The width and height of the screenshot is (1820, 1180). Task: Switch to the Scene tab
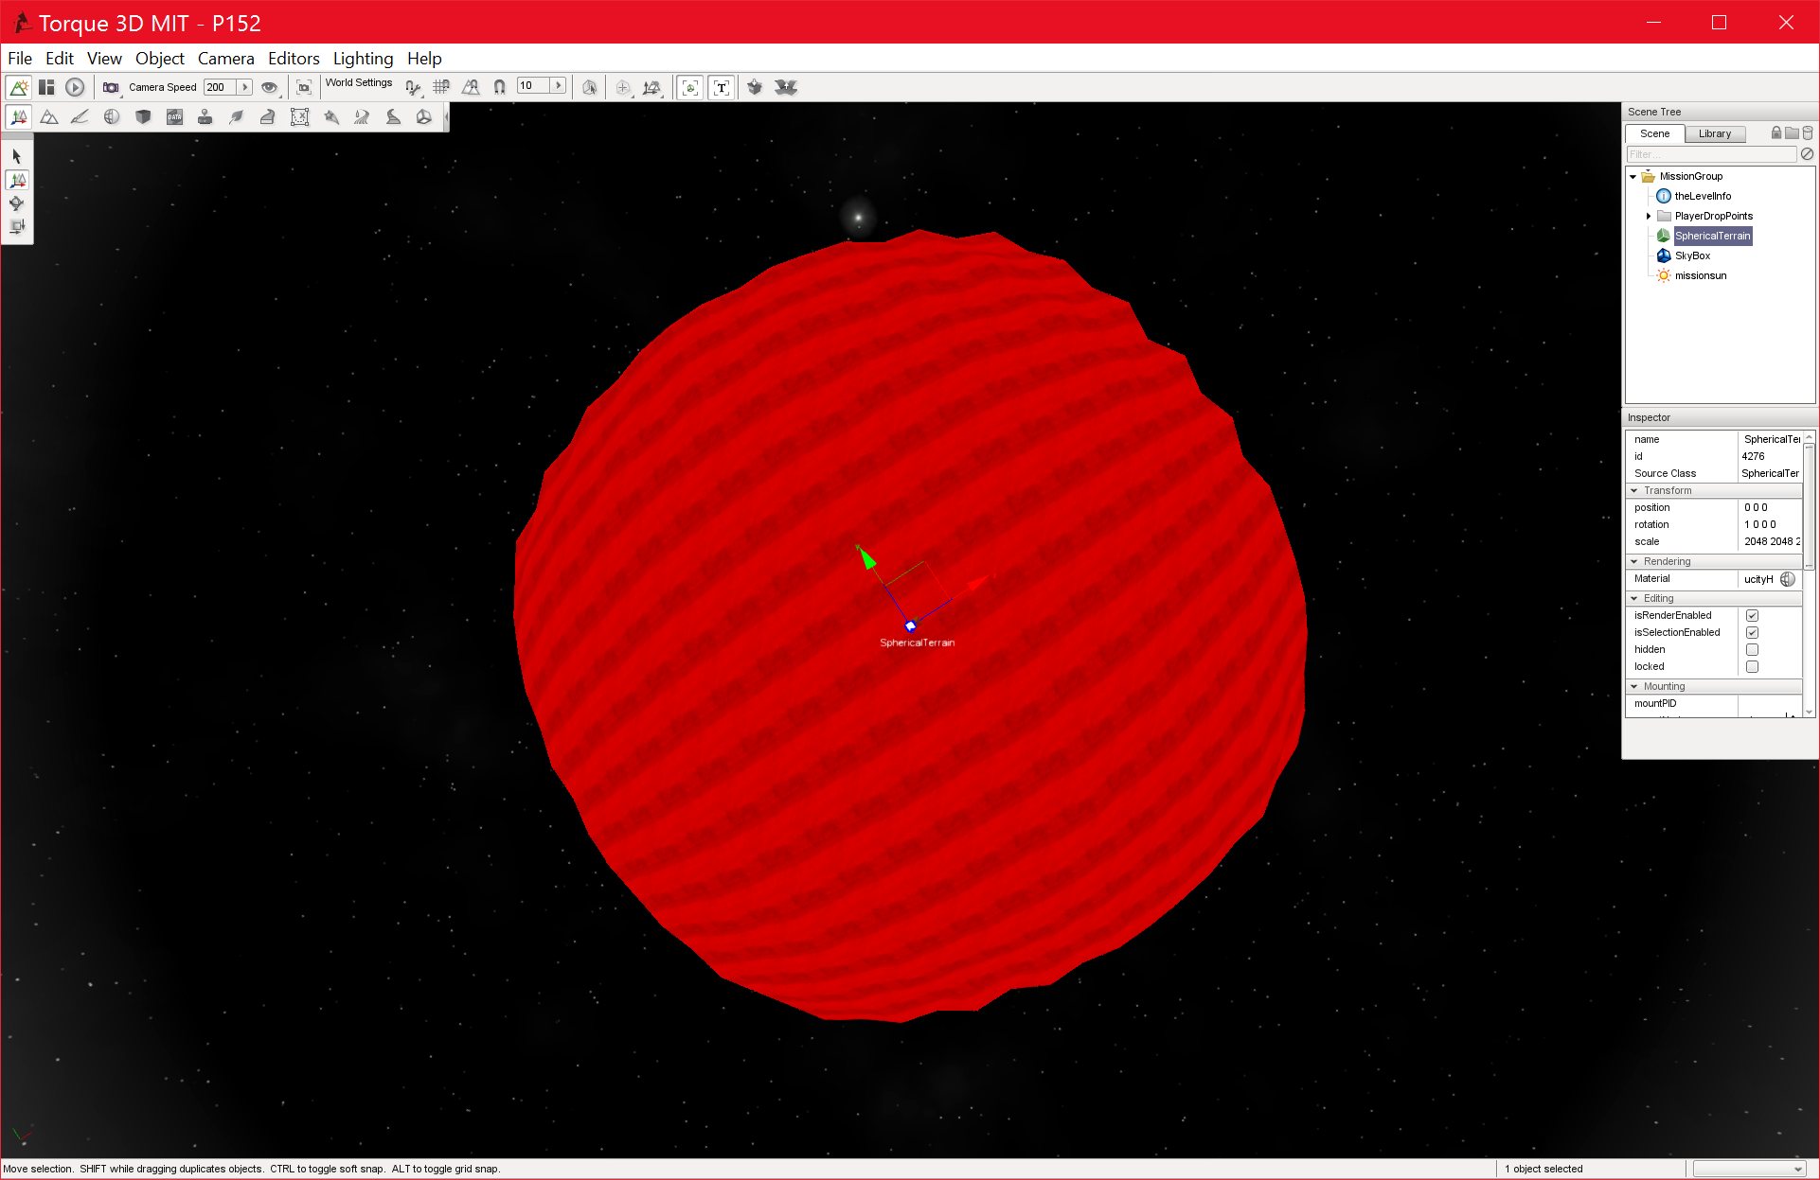(1655, 133)
